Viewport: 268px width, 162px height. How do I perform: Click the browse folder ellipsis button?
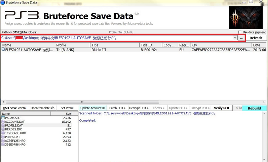click(241, 38)
